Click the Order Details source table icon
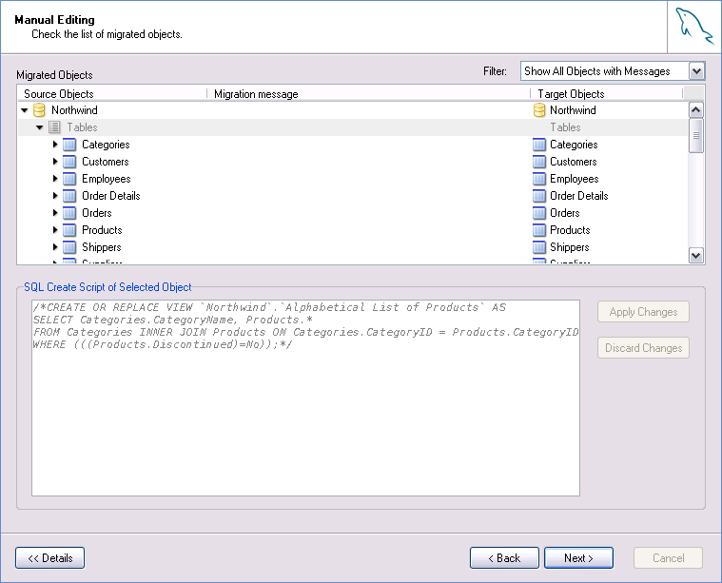 pos(69,196)
